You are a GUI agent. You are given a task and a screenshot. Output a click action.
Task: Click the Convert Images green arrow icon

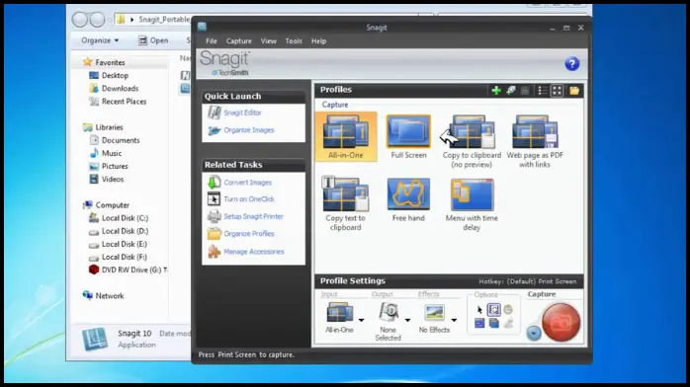click(x=215, y=182)
